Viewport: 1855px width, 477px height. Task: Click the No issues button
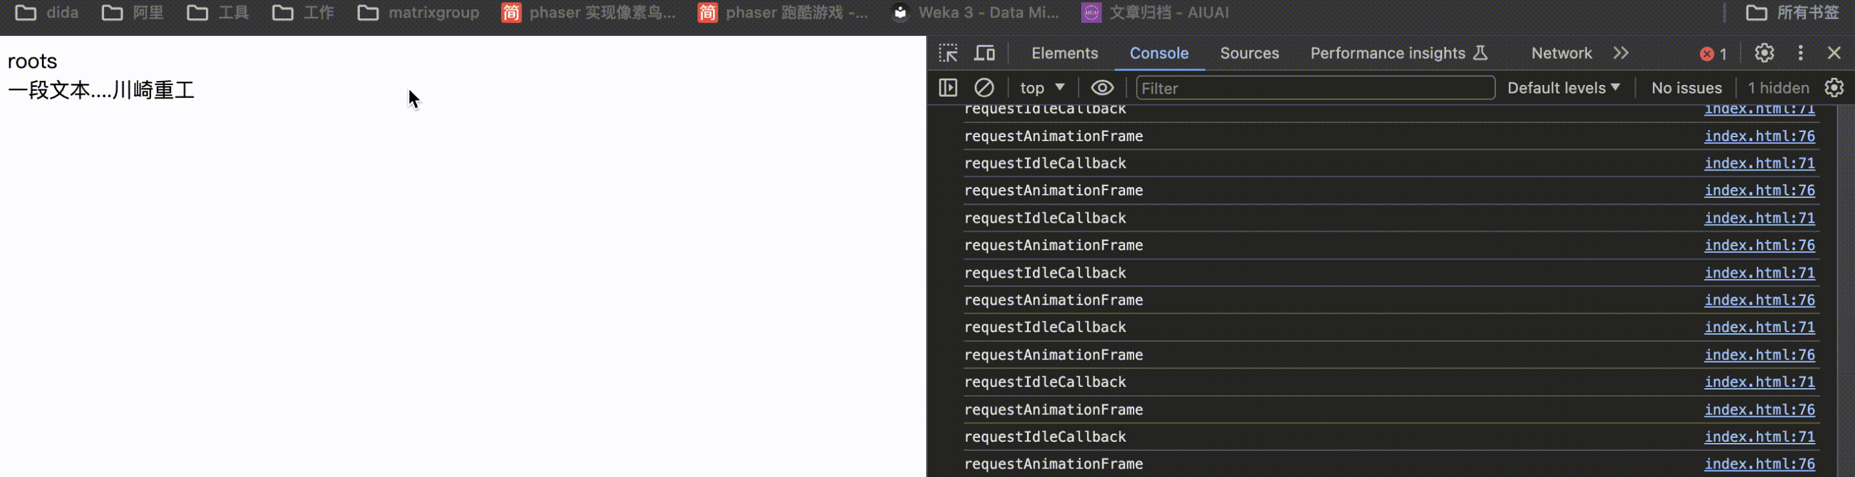tap(1686, 88)
